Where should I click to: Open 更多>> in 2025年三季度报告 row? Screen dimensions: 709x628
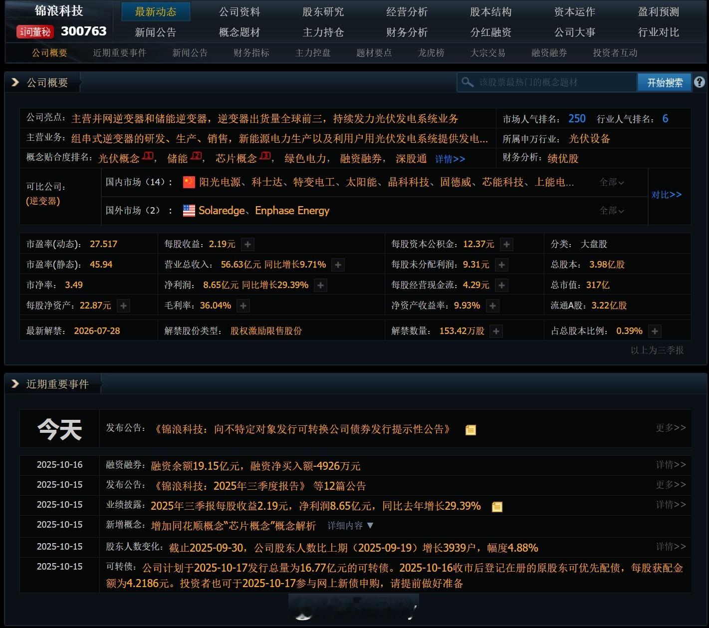[671, 485]
